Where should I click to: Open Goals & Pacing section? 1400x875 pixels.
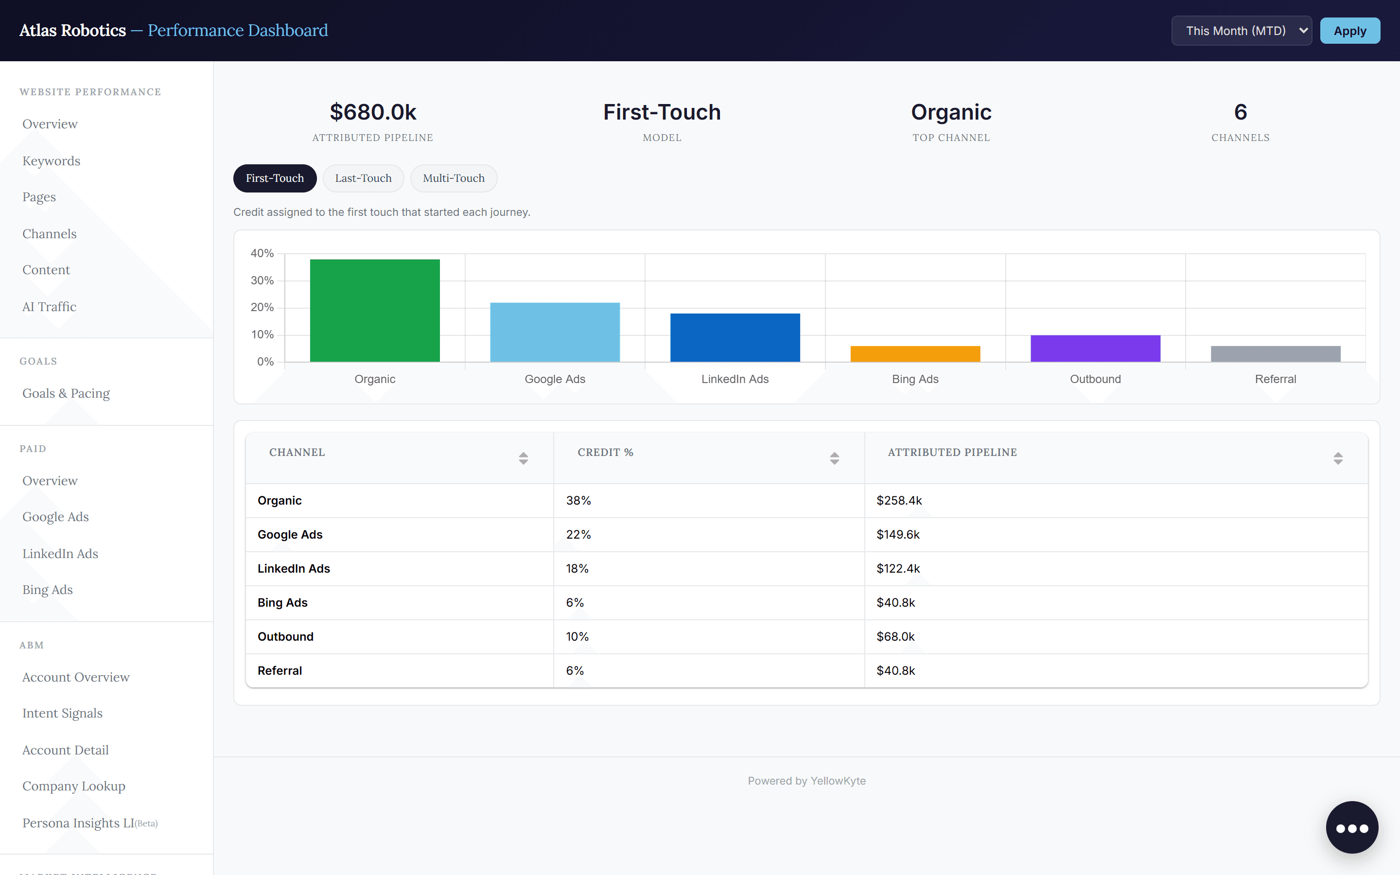(66, 394)
